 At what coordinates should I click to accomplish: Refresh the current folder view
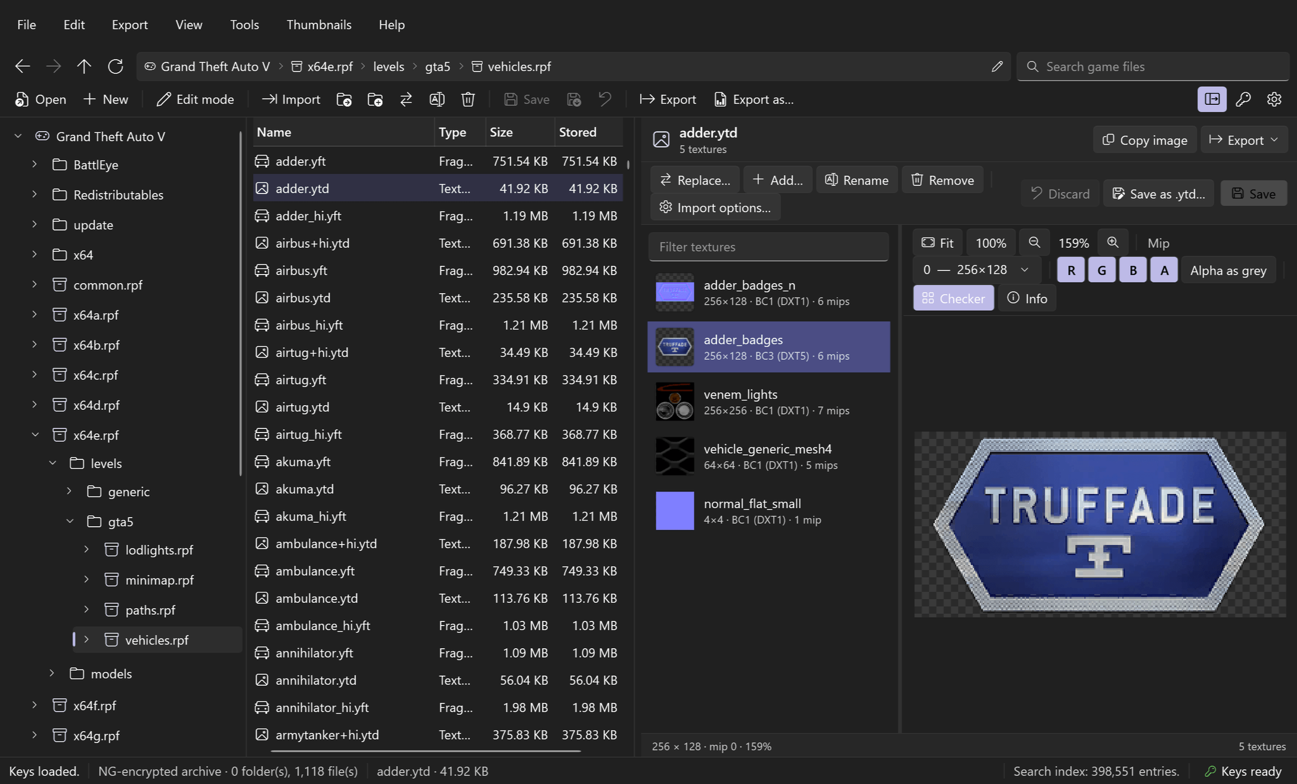115,66
